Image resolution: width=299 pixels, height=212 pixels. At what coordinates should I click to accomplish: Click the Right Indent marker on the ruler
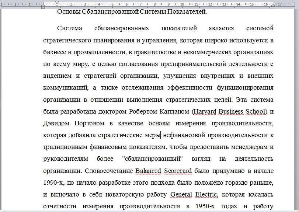[273, 4]
